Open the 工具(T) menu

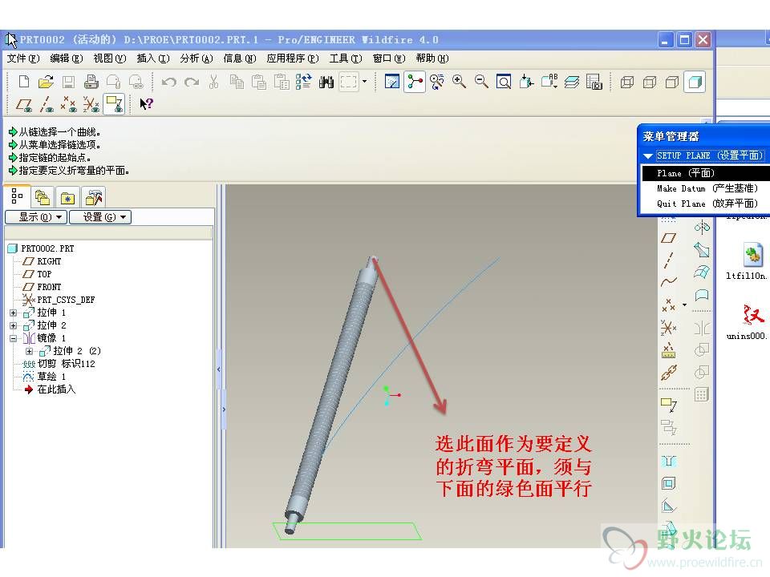345,59
